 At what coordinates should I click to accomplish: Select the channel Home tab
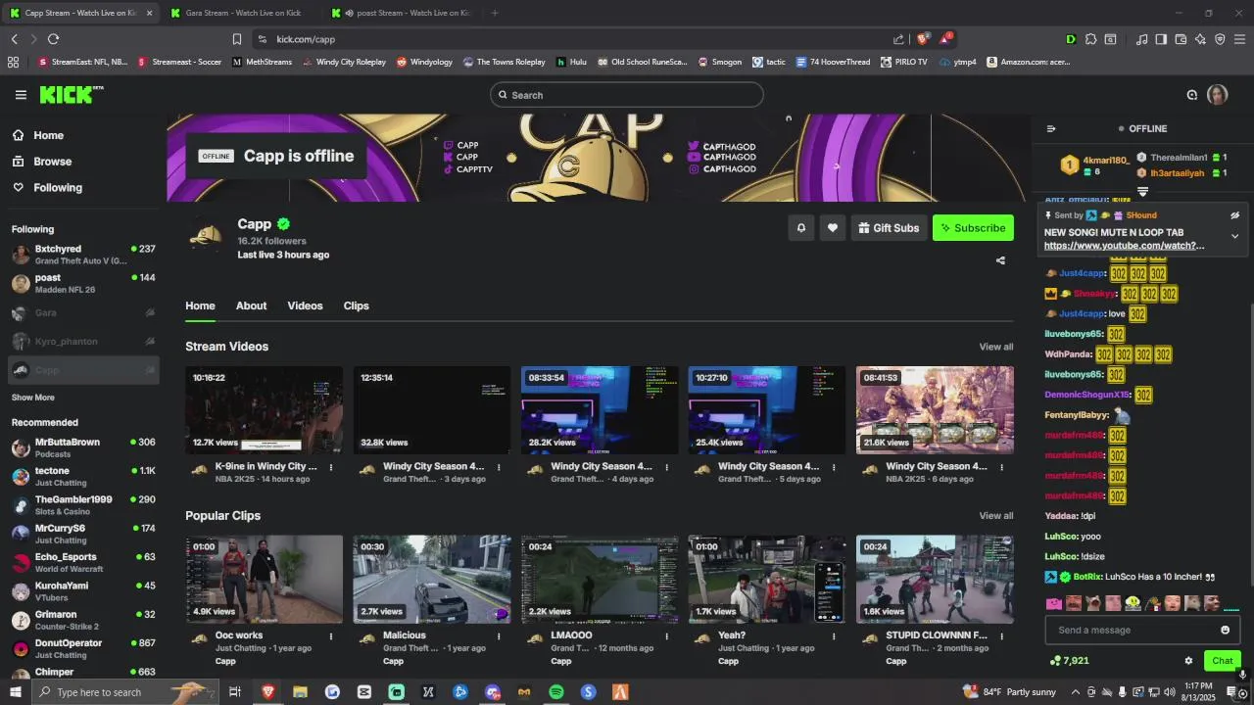(x=200, y=305)
